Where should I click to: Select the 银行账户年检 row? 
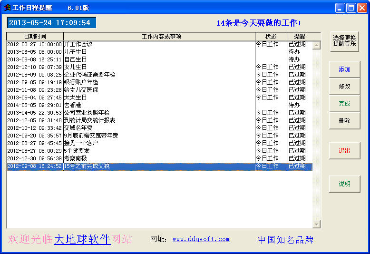tap(159, 82)
